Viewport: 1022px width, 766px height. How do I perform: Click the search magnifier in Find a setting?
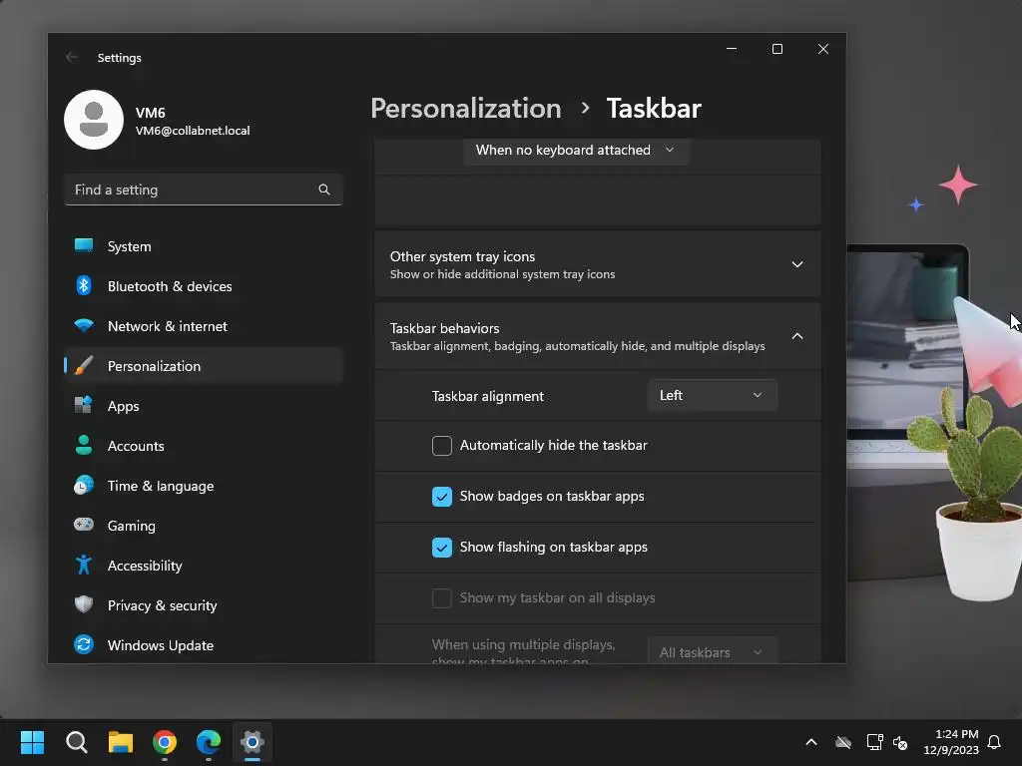[324, 190]
